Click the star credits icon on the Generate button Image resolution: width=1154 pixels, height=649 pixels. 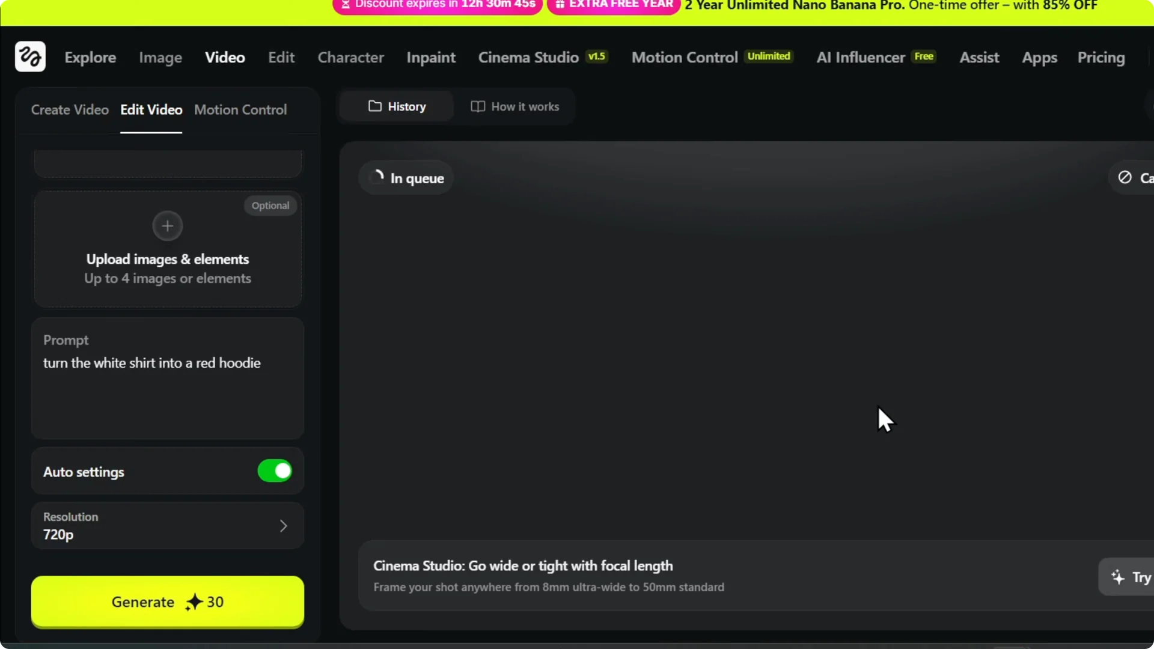tap(194, 603)
